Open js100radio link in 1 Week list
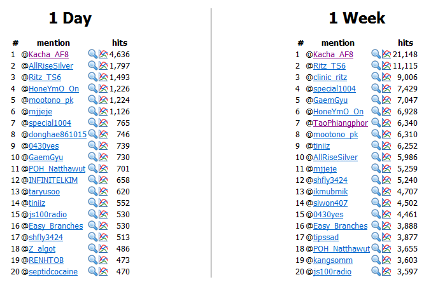 pyautogui.click(x=332, y=272)
